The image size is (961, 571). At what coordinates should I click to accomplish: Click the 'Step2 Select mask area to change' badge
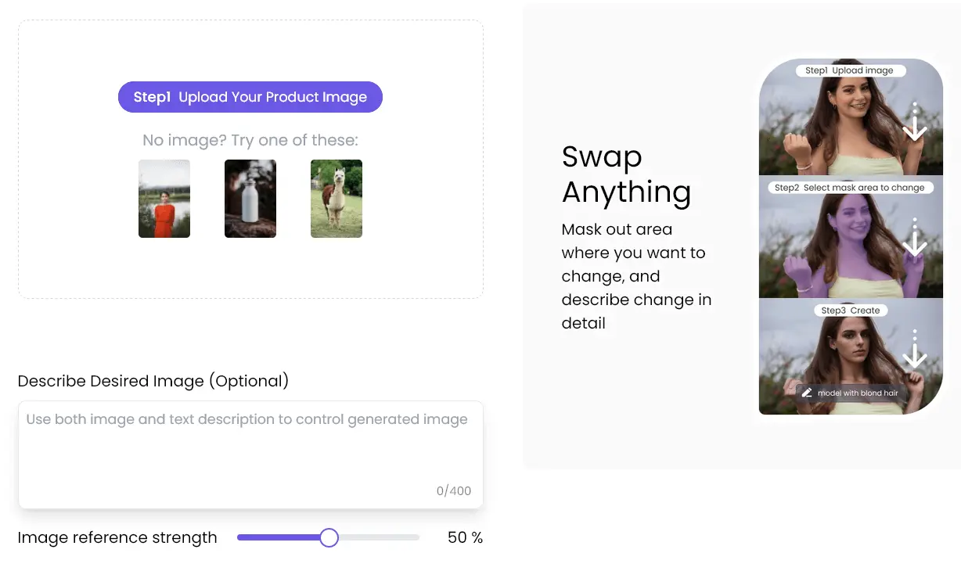click(851, 187)
